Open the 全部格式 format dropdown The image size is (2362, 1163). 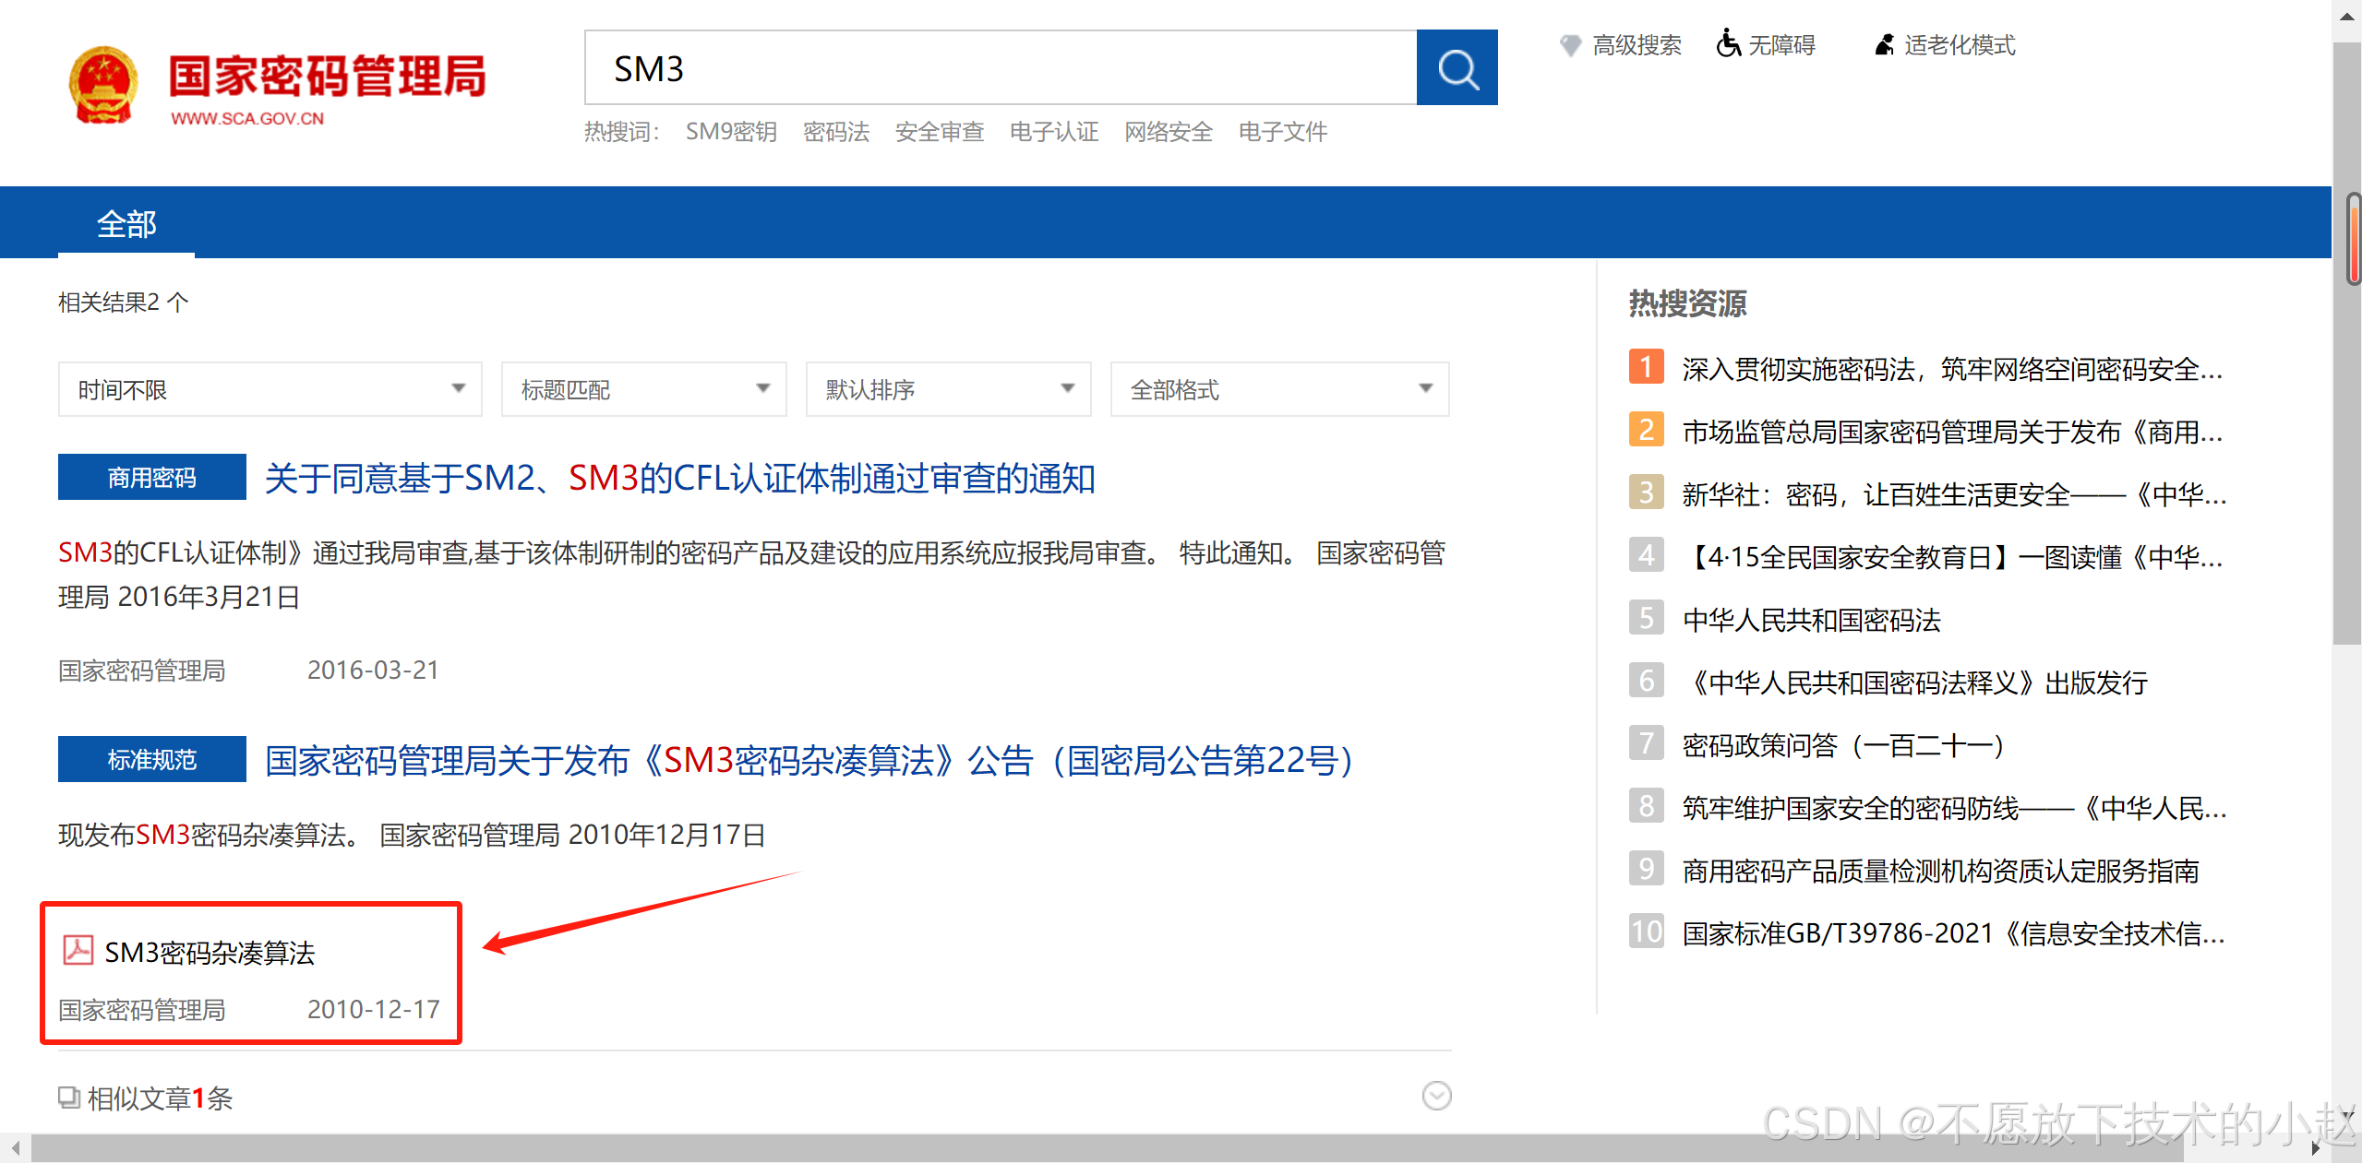1278,389
